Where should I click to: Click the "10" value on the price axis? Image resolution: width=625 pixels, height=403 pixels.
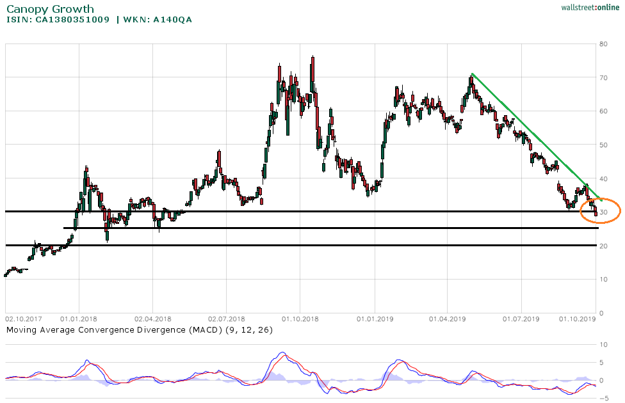click(x=603, y=280)
